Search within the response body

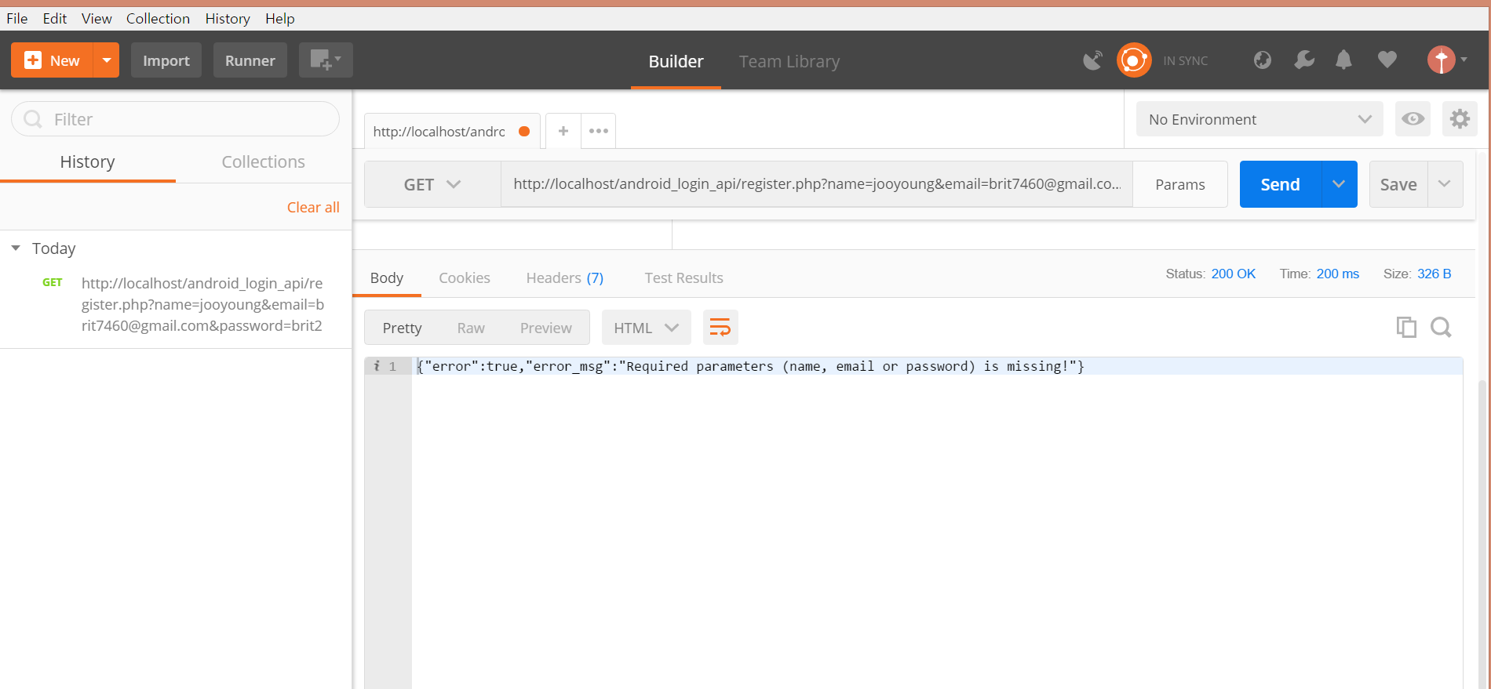click(1441, 327)
